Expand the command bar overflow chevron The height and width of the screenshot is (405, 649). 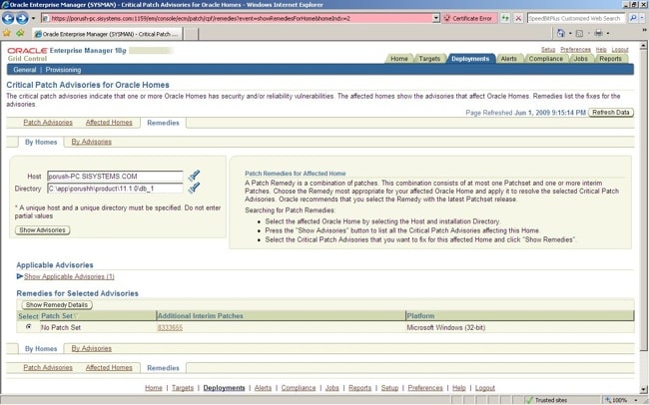point(644,30)
